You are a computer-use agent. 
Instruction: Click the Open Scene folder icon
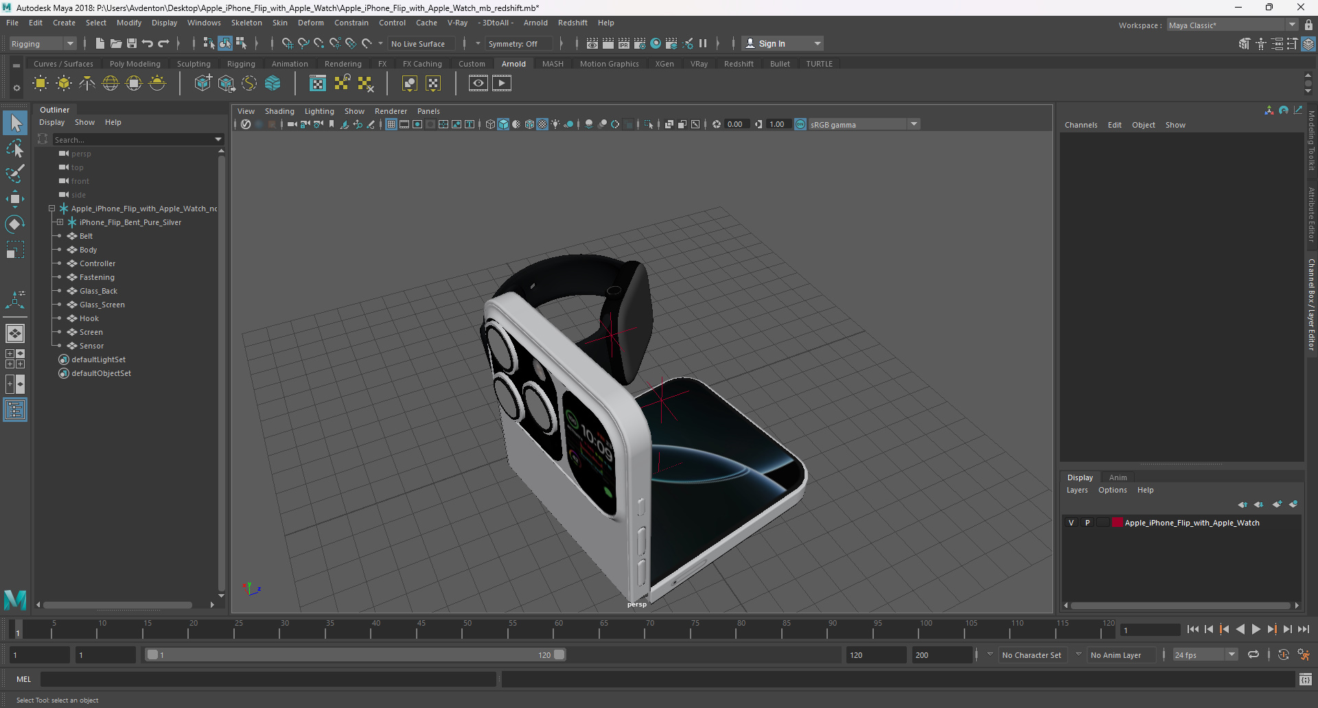[116, 43]
